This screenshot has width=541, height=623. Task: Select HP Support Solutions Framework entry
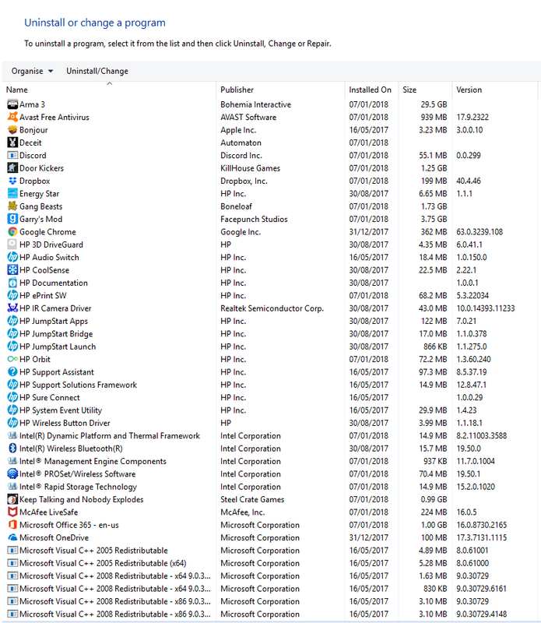[270, 385]
